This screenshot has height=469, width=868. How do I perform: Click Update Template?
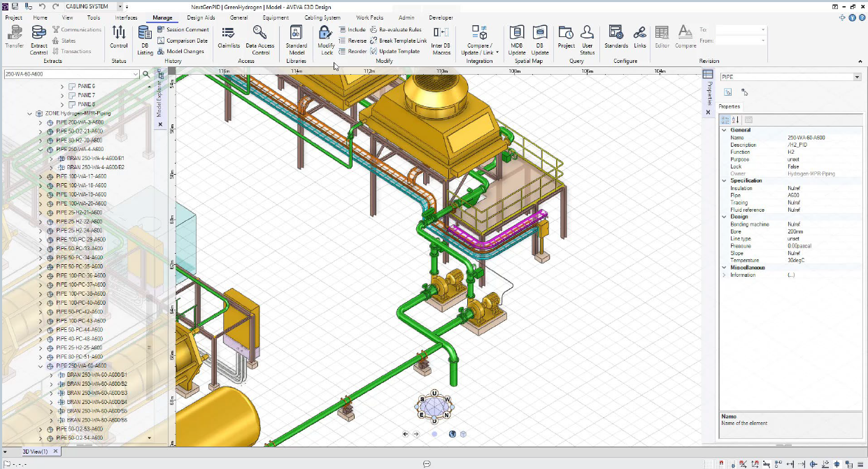pyautogui.click(x=395, y=51)
